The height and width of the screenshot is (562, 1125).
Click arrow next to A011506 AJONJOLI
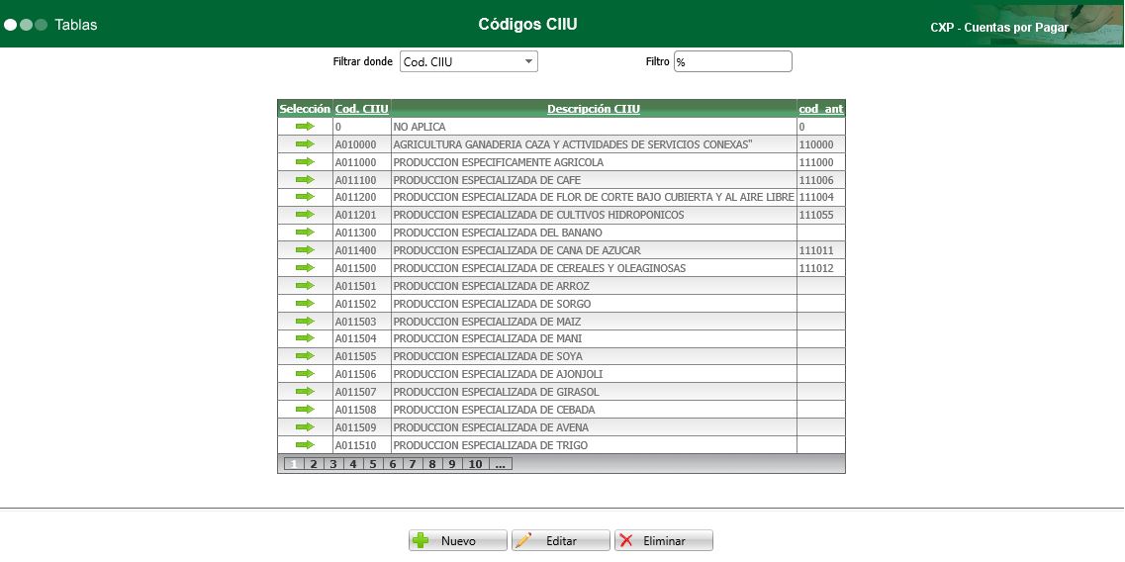tap(305, 374)
